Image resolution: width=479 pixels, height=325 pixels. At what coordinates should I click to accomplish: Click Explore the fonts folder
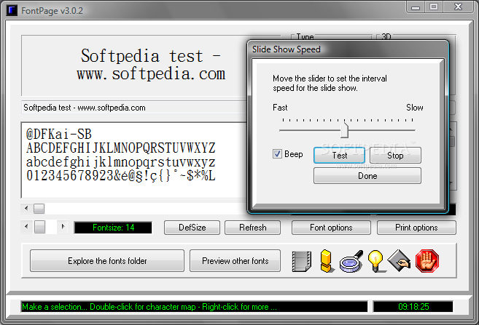(x=107, y=261)
